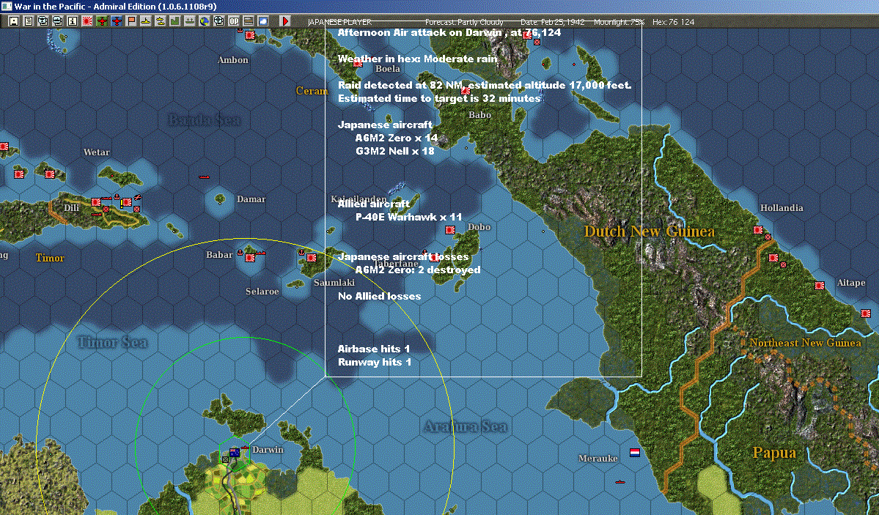This screenshot has height=515, width=879.
Task: Click the 'A6M2 Zero x 14' report line
Action: (x=397, y=138)
